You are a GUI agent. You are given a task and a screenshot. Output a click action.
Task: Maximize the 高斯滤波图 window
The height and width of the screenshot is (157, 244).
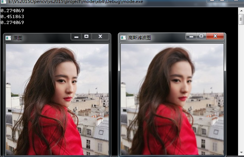(201, 36)
